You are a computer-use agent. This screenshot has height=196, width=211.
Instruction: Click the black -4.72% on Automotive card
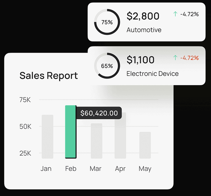click(189, 14)
